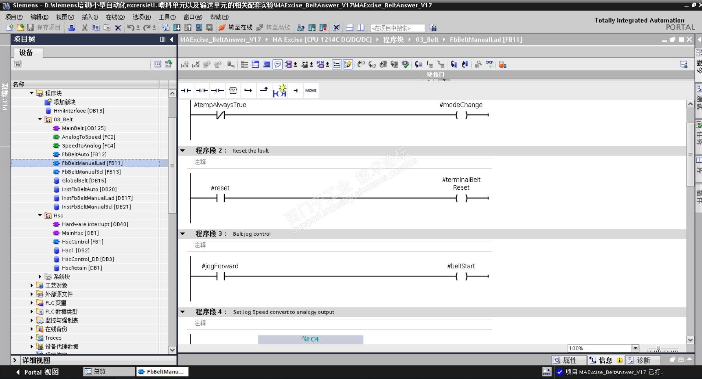Open a branch in the ladder network

point(248,90)
